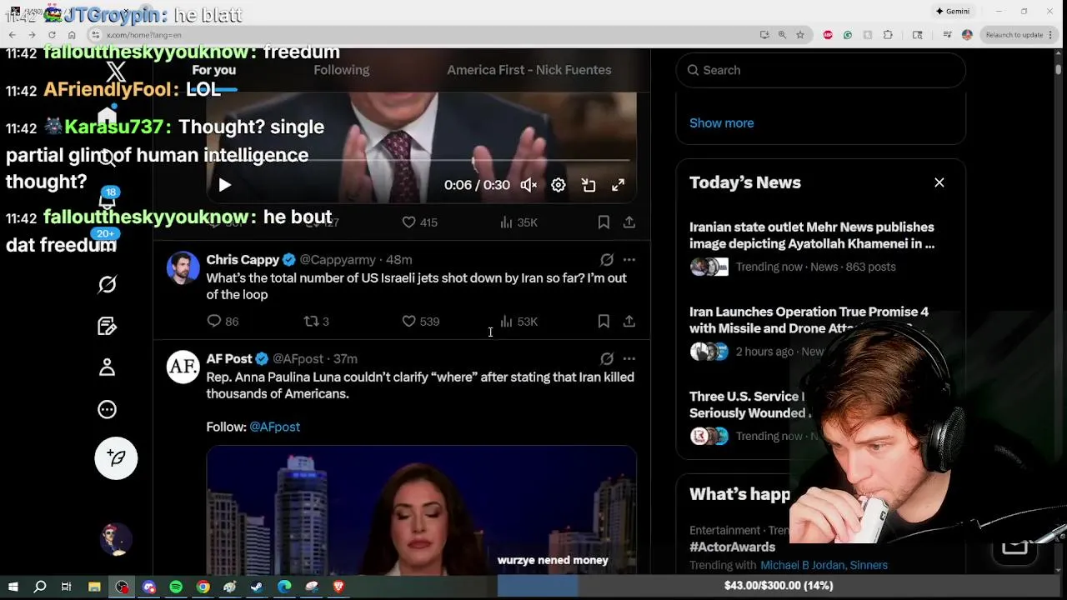
Task: Bookmark the top video post
Action: click(604, 222)
